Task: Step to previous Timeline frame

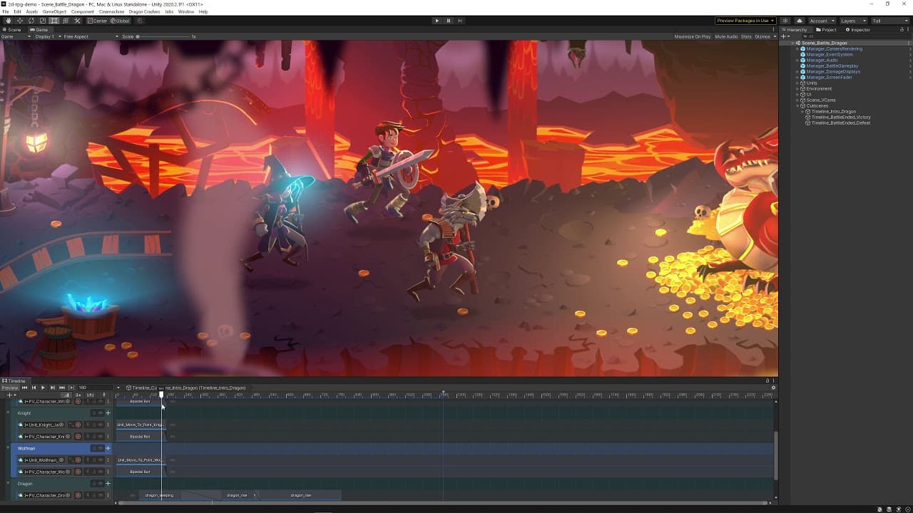Action: pos(34,388)
